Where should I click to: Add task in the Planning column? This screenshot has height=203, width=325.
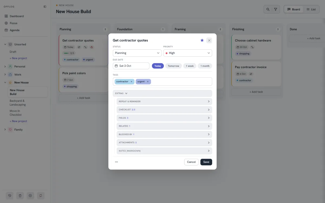(x=83, y=98)
